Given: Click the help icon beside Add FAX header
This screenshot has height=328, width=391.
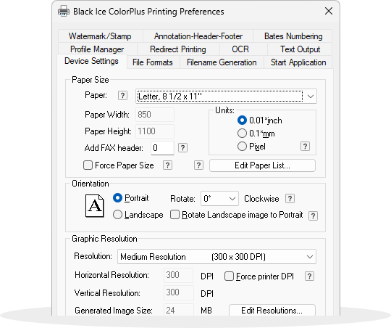Looking at the screenshot, I should point(182,148).
